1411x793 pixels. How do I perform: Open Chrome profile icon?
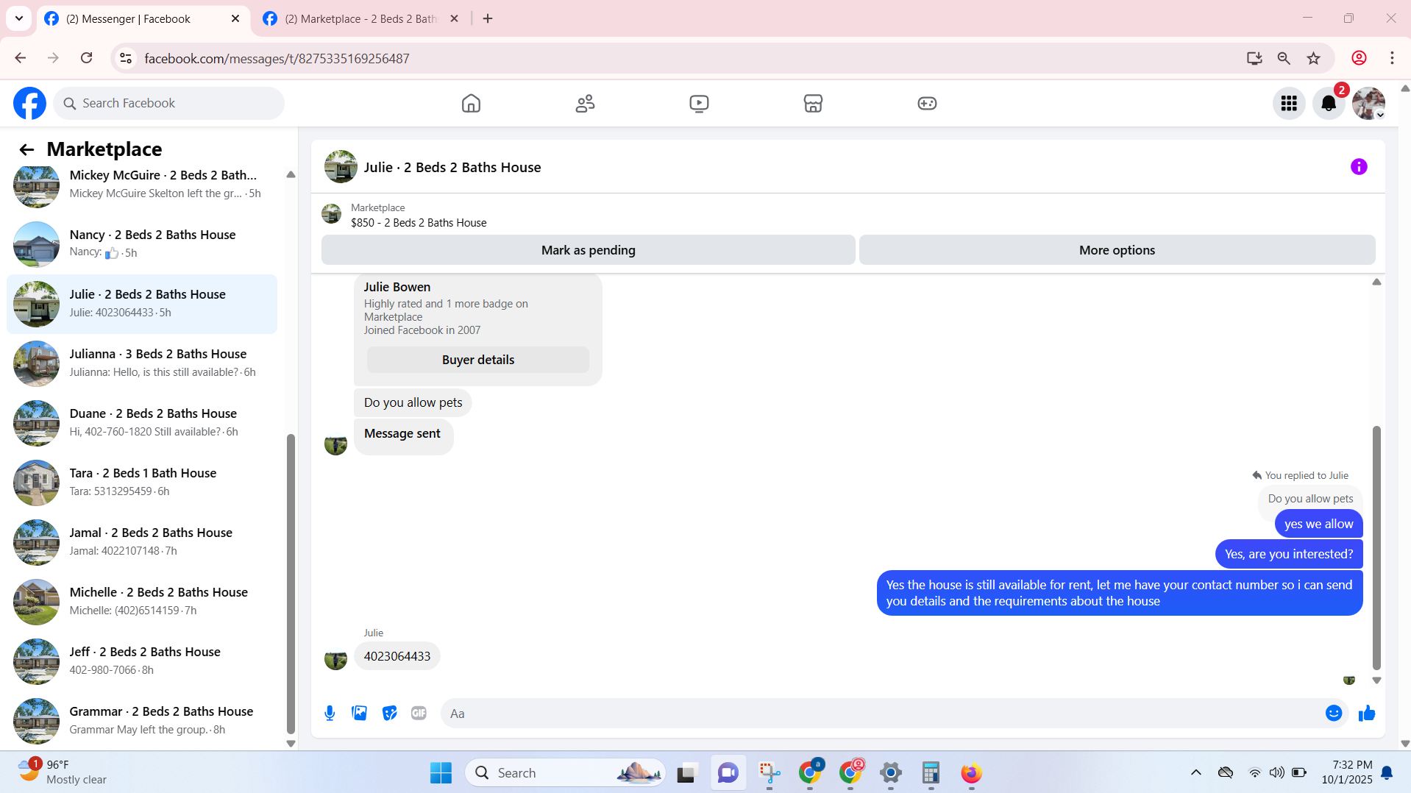tap(1359, 58)
